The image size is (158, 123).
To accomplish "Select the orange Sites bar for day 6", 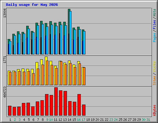I will [33, 79].
